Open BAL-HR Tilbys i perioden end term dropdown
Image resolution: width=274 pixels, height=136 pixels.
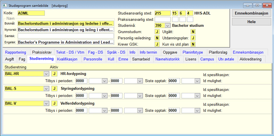(x=140, y=81)
